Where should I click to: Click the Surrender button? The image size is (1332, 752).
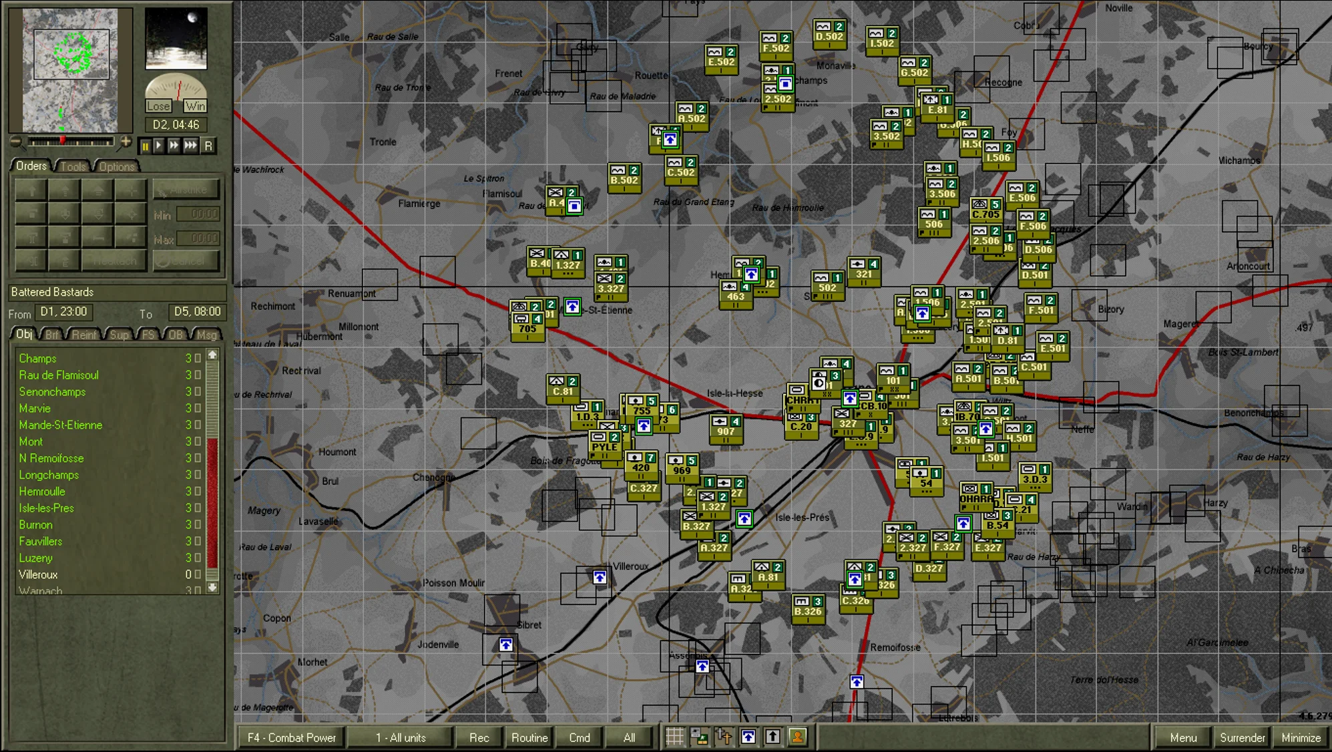1242,737
